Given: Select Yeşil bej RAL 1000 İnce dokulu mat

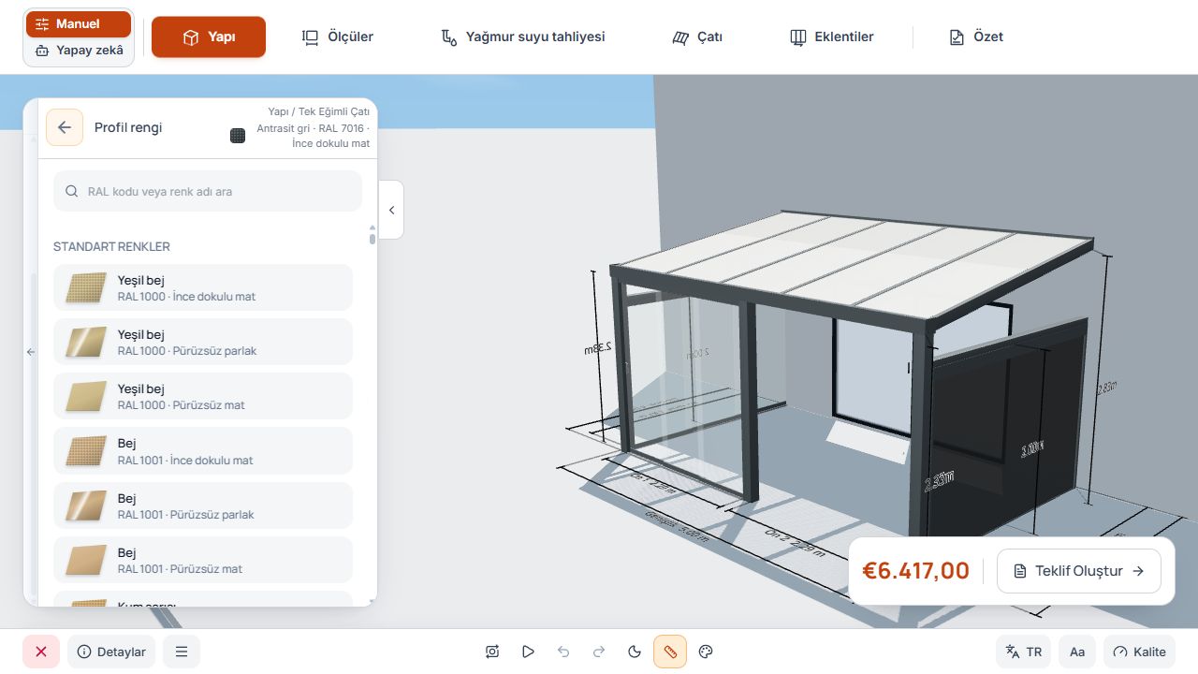Looking at the screenshot, I should coord(203,287).
